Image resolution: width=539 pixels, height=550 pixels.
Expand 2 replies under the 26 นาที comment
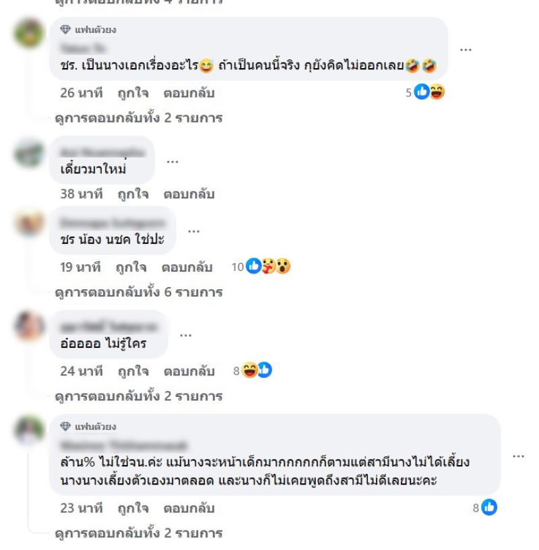coord(139,118)
